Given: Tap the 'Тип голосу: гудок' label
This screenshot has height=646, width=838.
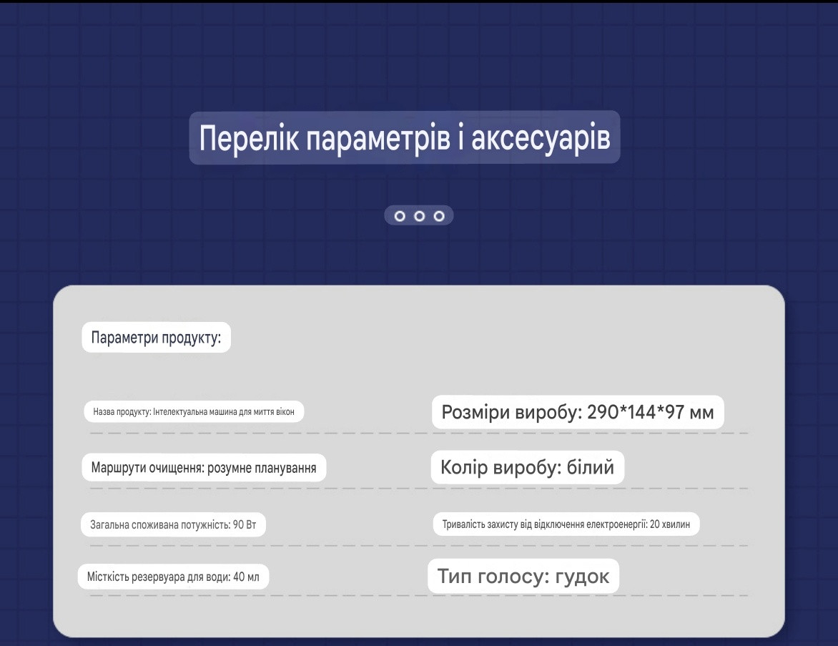Looking at the screenshot, I should pyautogui.click(x=523, y=577).
